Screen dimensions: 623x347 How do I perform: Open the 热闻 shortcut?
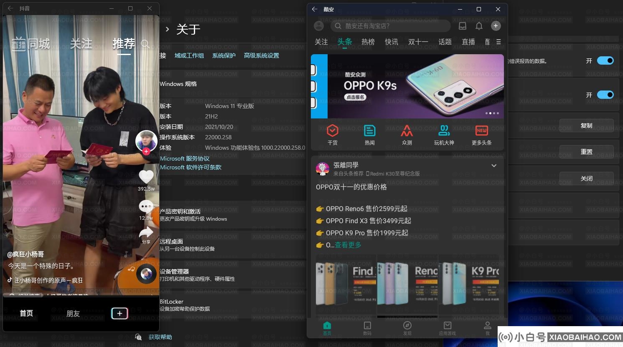click(x=370, y=135)
